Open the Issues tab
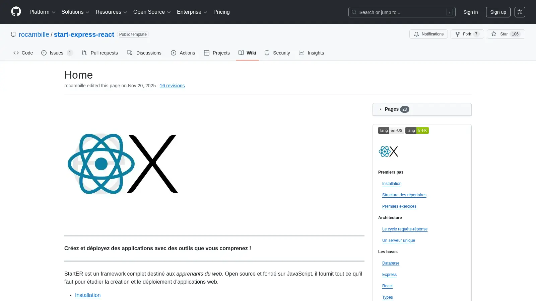This screenshot has height=301, width=536. click(x=57, y=53)
